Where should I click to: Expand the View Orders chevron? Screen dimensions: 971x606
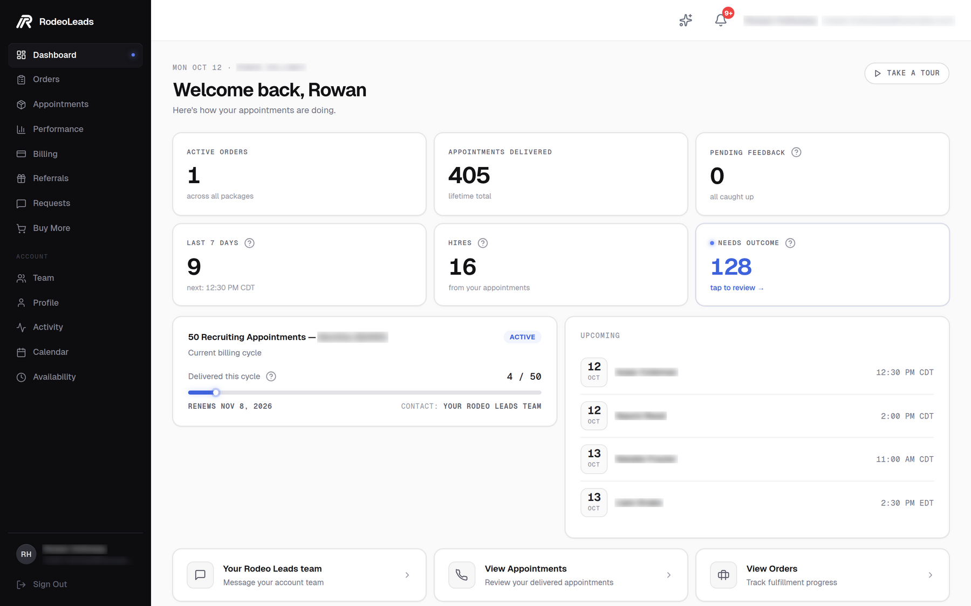(x=931, y=575)
